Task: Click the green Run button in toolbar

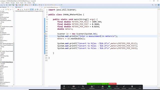Action: pos(10,5)
